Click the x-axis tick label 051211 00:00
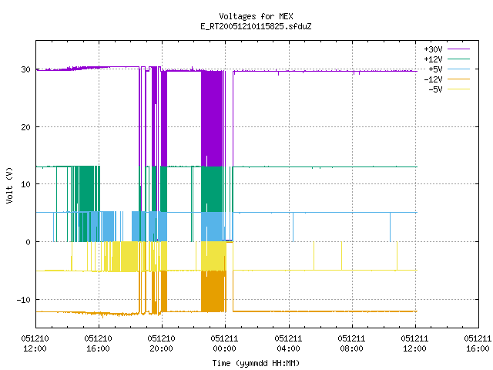Screen dimensions: 493x370 [x=224, y=344]
